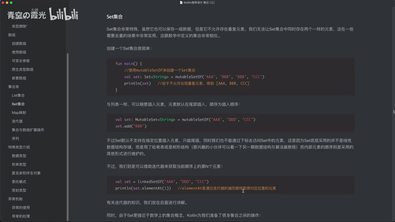Image resolution: width=395 pixels, height=222 pixels.
Task: Click the Set集合 main heading
Action: 114,17
